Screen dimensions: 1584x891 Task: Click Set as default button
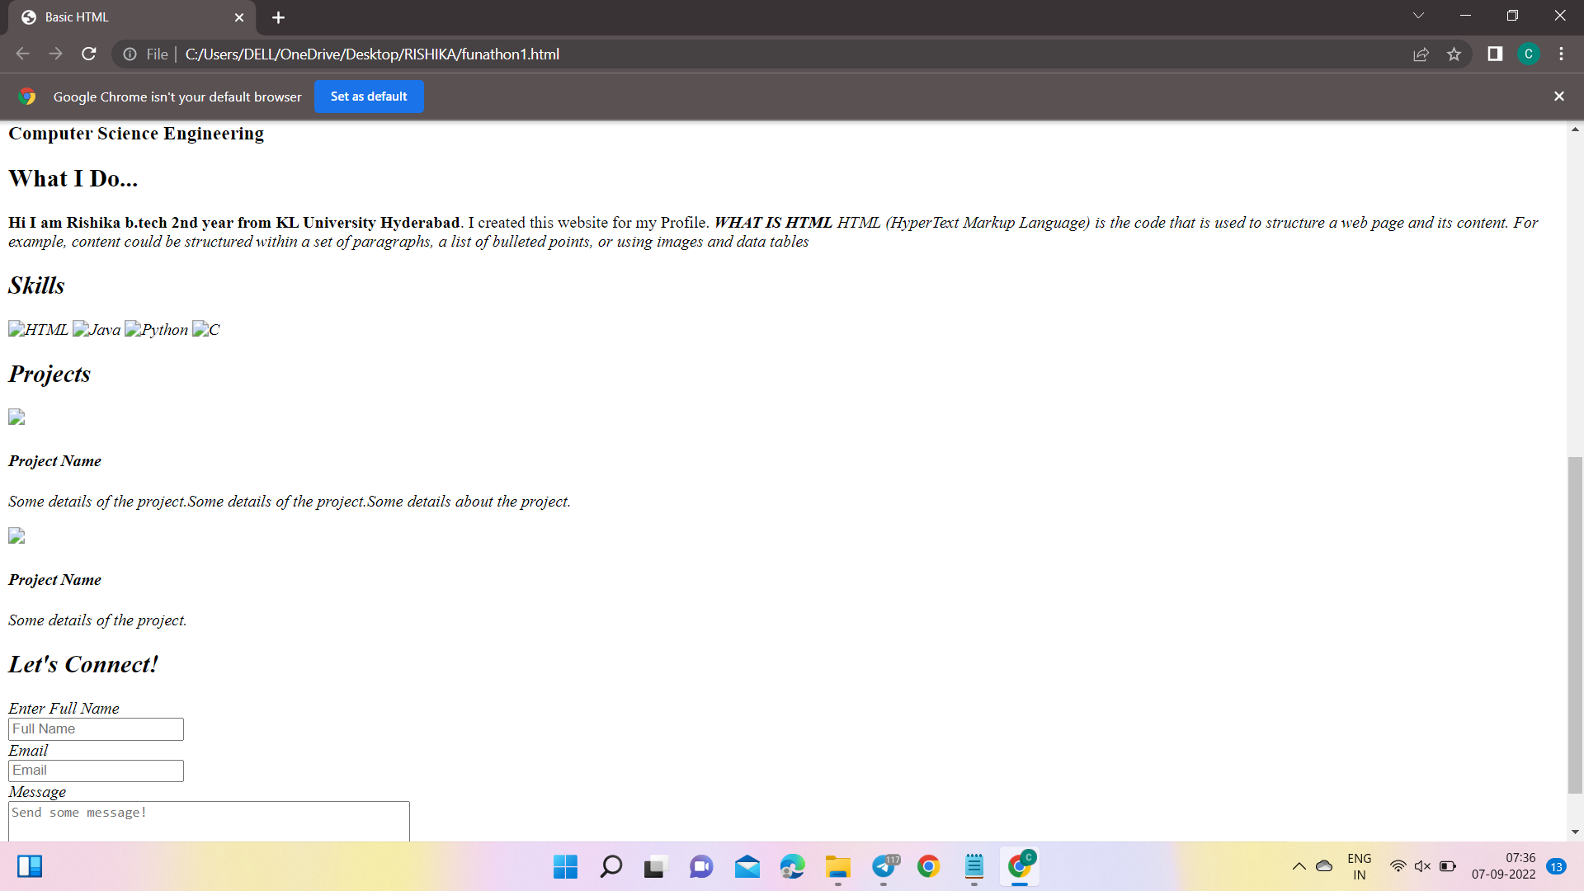[x=369, y=97]
